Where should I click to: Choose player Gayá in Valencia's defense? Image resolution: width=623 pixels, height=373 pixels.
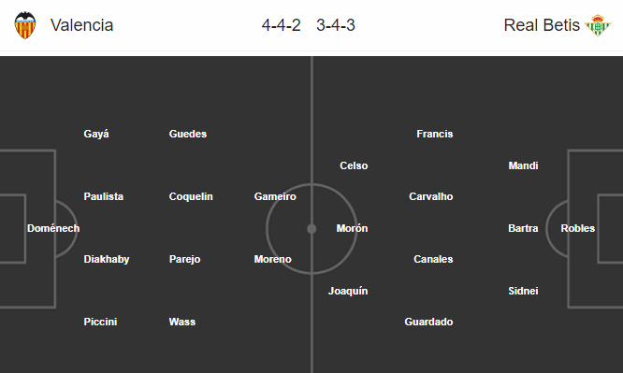pyautogui.click(x=96, y=134)
